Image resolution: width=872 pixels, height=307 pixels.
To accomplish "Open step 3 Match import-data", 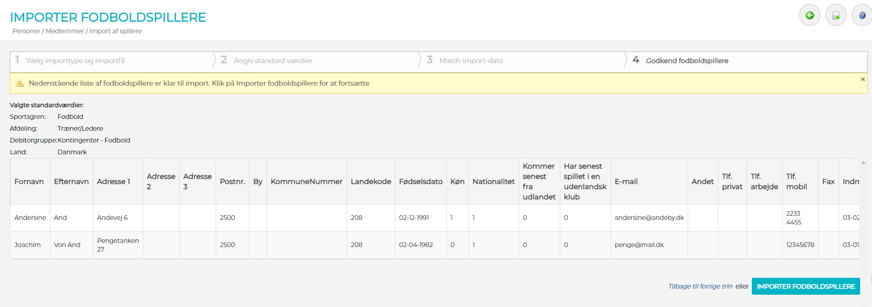I will pyautogui.click(x=471, y=60).
